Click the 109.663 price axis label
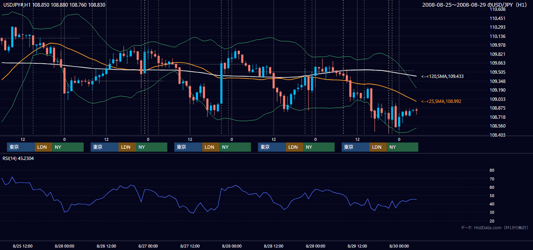This screenshot has width=533, height=250. click(x=498, y=63)
